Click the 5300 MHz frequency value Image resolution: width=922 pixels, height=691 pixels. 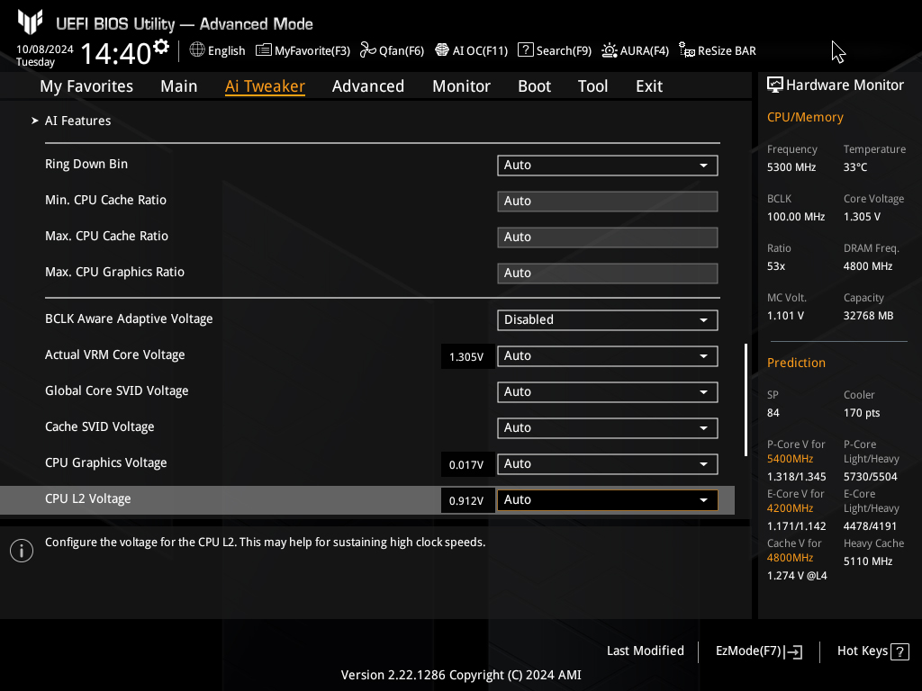click(x=791, y=167)
